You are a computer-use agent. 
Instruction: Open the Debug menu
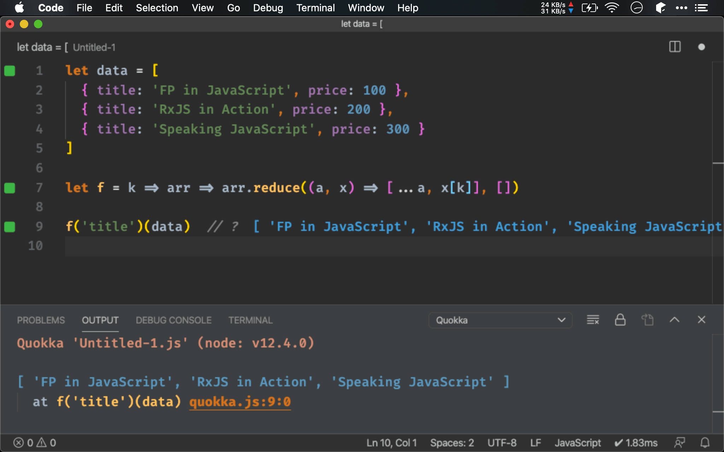pos(268,8)
